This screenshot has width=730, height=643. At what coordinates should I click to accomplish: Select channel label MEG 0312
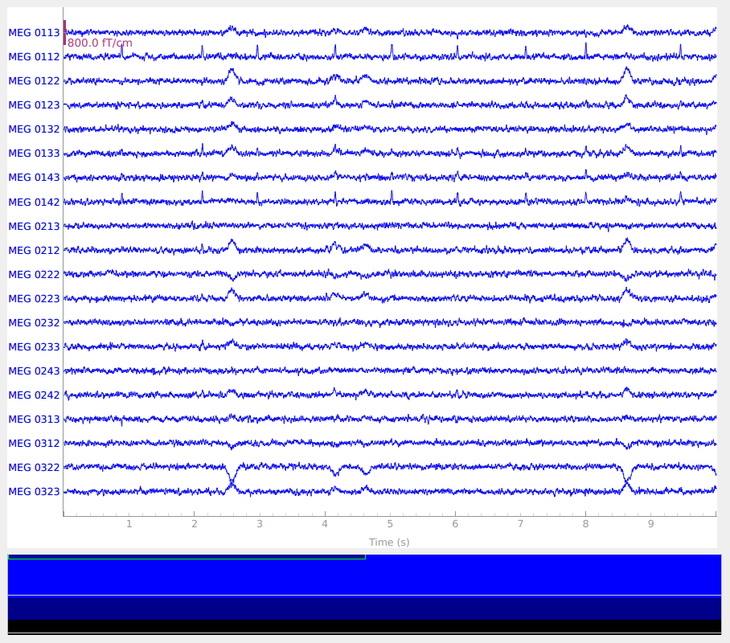tap(34, 443)
